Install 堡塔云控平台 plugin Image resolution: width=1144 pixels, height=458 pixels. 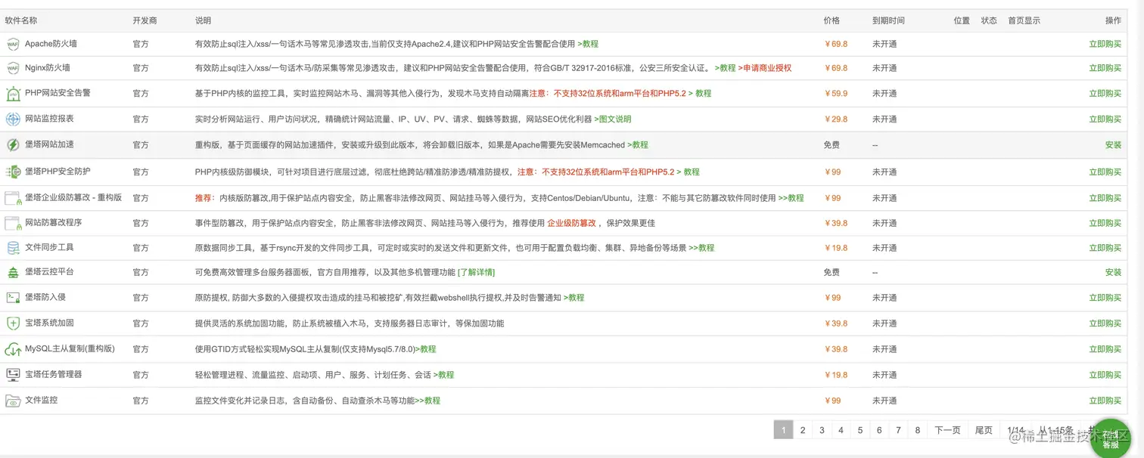coord(1113,272)
